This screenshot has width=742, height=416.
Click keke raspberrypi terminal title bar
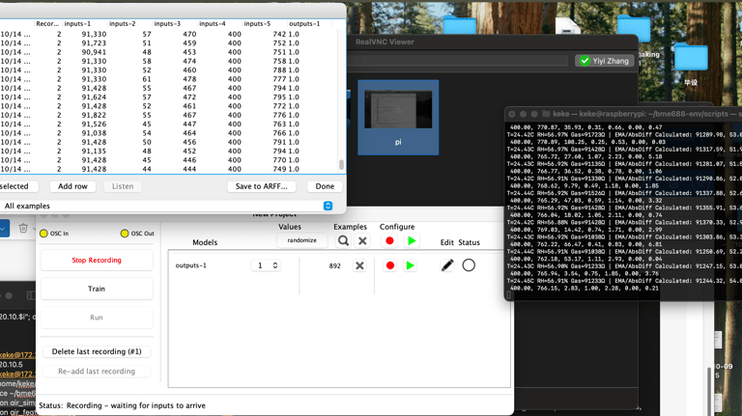coord(623,114)
